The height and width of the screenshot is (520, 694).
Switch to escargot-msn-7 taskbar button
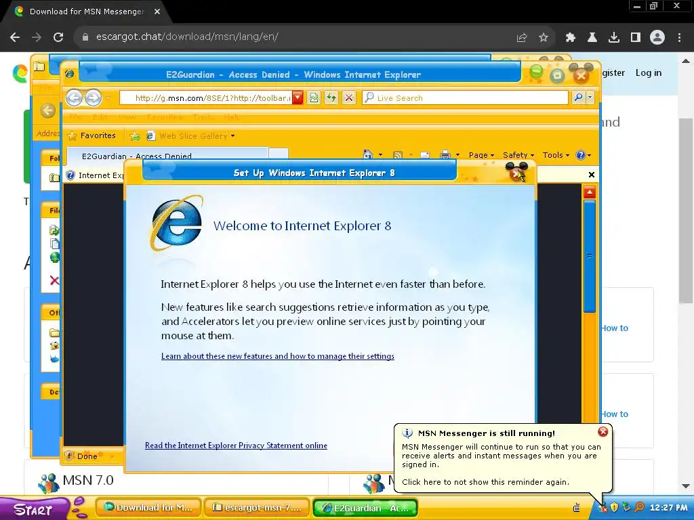click(257, 508)
